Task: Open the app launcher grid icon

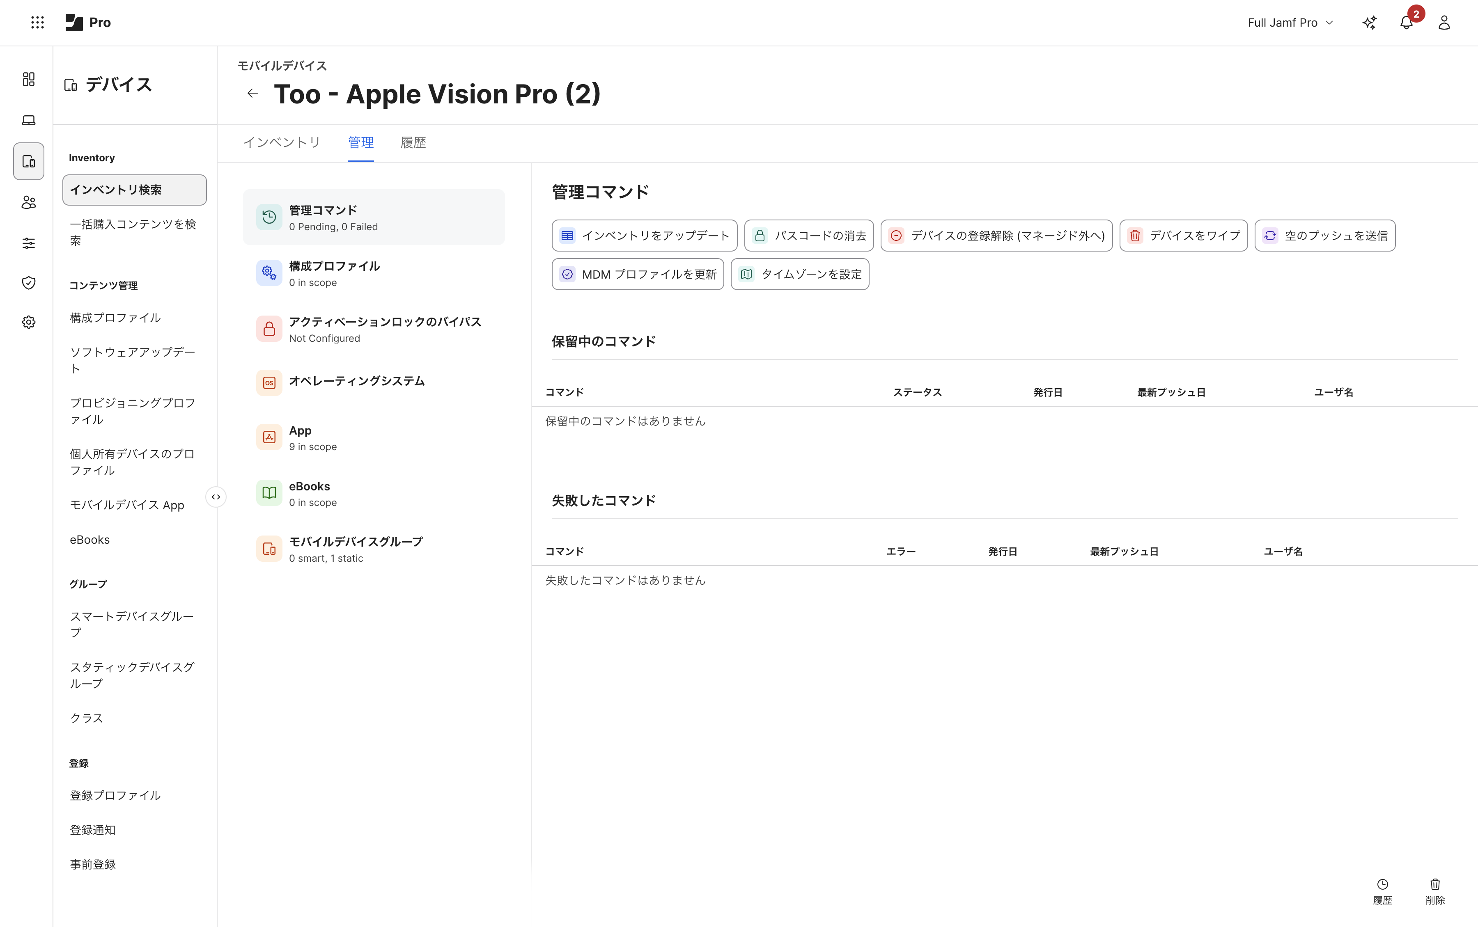Action: [37, 23]
